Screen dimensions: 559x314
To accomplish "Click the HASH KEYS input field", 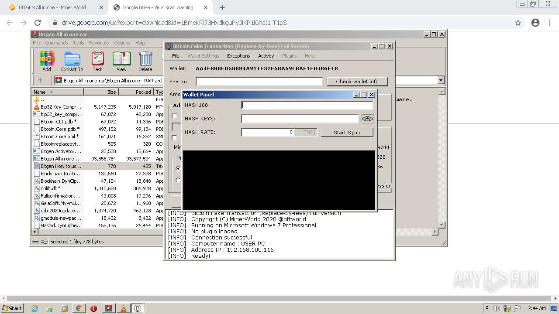I will pyautogui.click(x=300, y=119).
